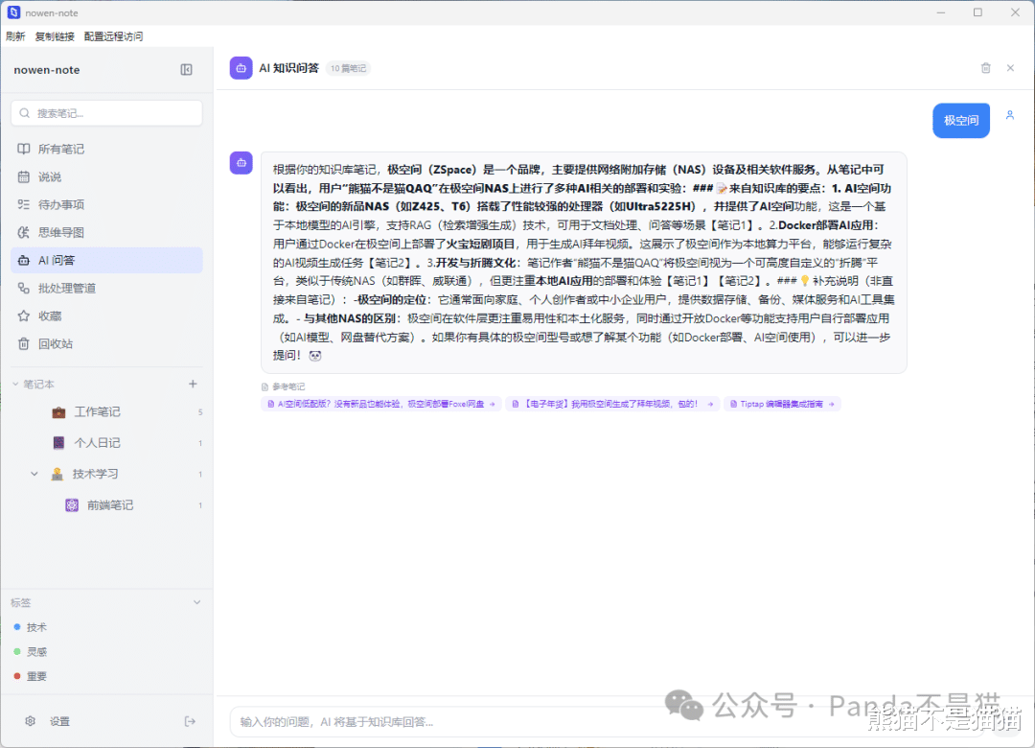The height and width of the screenshot is (748, 1035).
Task: Click the 个人日记 notebook icon
Action: 58,443
